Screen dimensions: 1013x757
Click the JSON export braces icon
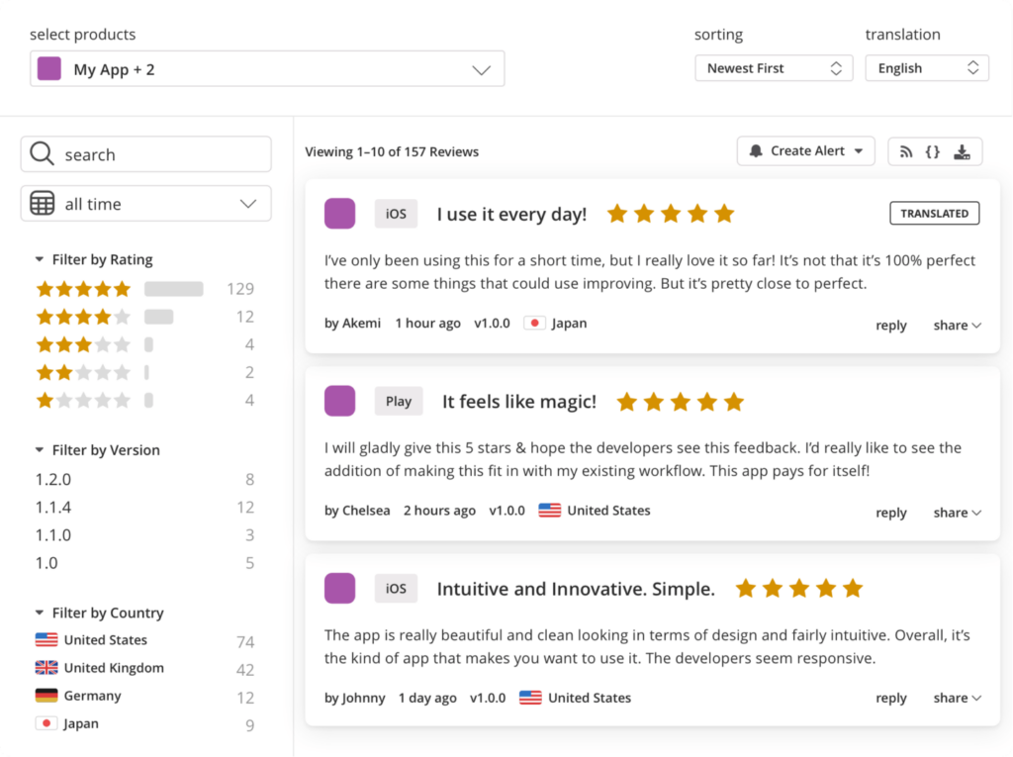[x=933, y=151]
